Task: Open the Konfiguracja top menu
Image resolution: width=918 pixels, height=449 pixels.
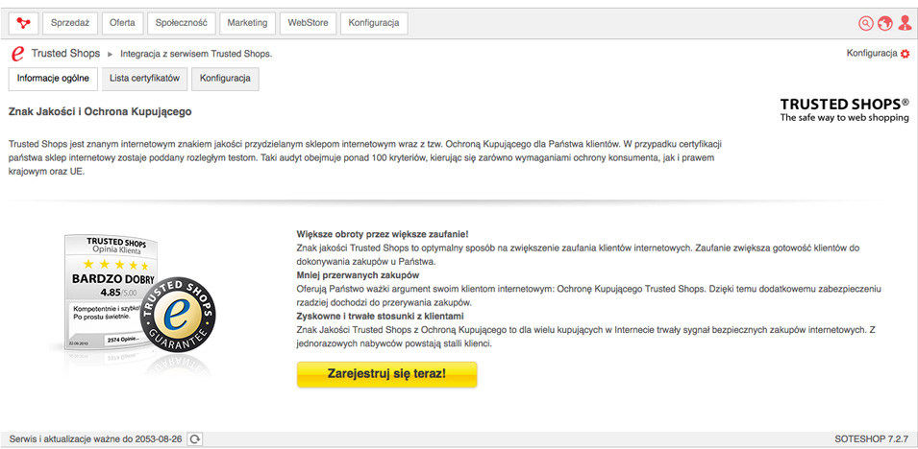Action: click(374, 23)
